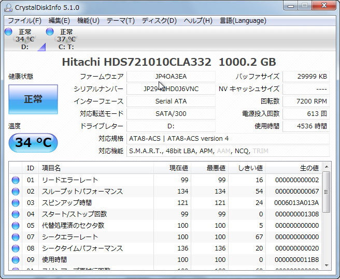Click the 生の値 column header

point(293,168)
